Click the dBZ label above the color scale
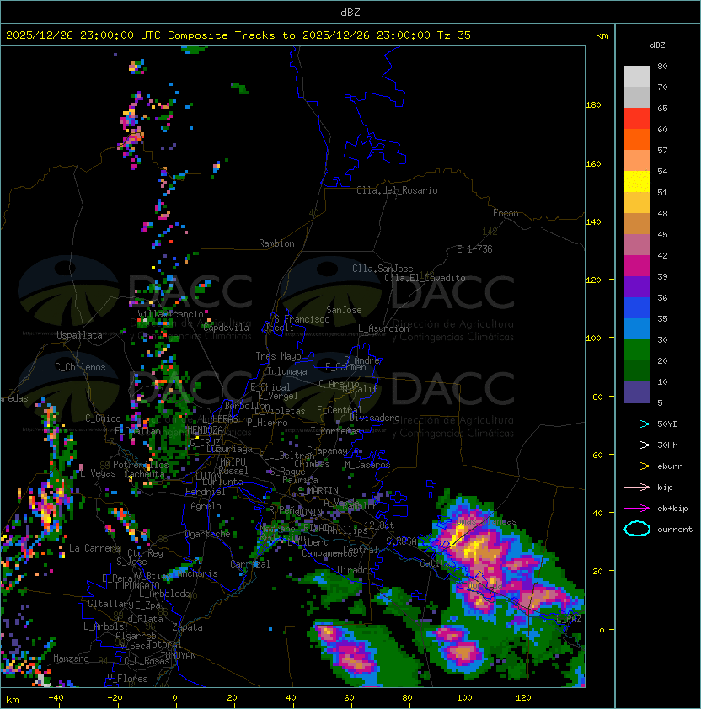The image size is (701, 709). (x=657, y=45)
